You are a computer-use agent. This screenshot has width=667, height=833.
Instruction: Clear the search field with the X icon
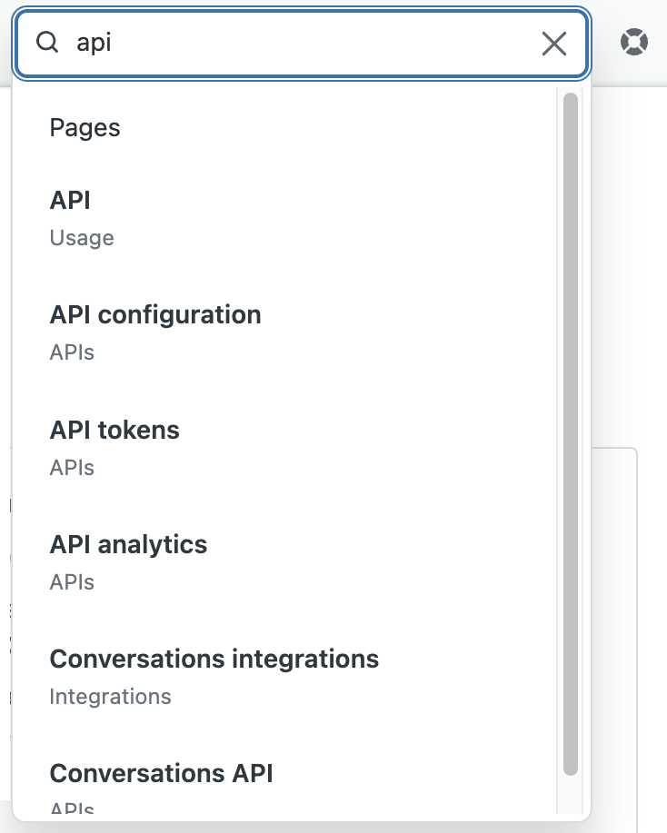(x=553, y=43)
